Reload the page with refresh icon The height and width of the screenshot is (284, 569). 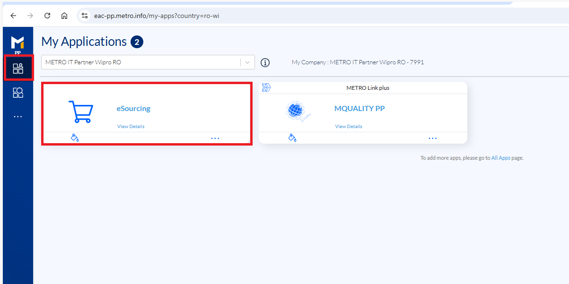[47, 16]
